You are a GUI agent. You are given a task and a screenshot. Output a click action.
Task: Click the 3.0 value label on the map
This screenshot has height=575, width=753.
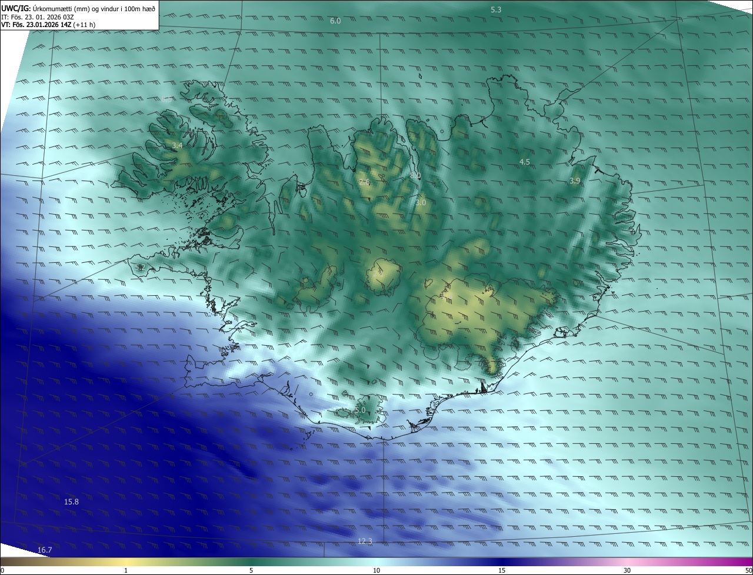coord(421,202)
